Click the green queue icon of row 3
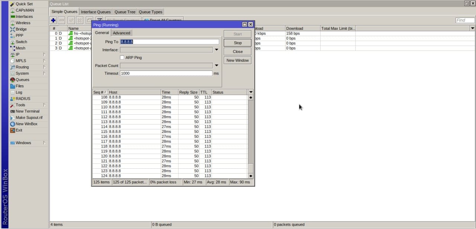 [x=71, y=48]
